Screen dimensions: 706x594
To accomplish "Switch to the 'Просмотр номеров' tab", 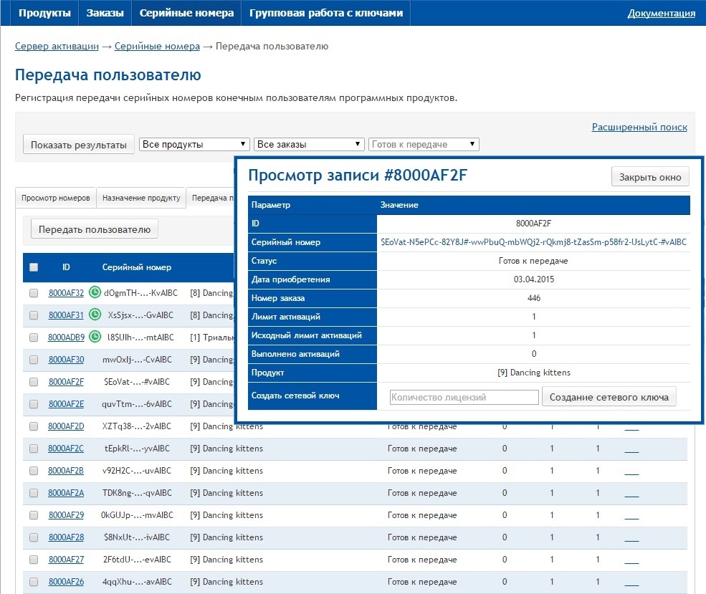I will coord(56,198).
